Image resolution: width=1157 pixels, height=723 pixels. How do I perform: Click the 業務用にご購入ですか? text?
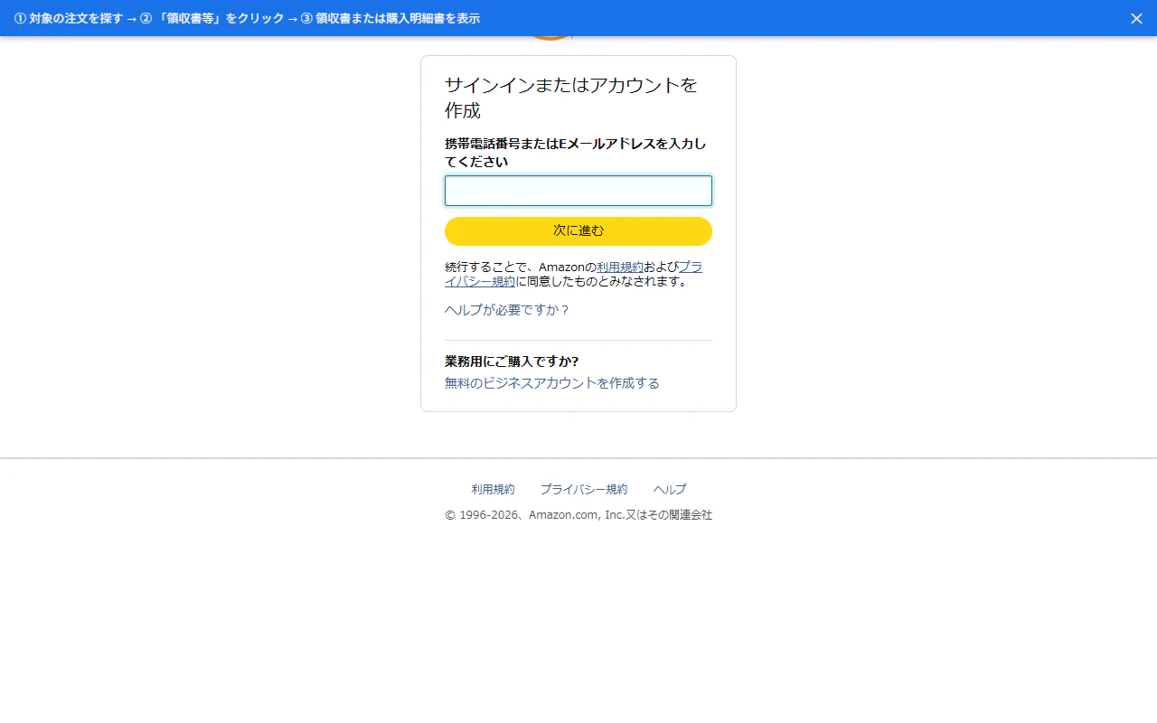tap(512, 361)
